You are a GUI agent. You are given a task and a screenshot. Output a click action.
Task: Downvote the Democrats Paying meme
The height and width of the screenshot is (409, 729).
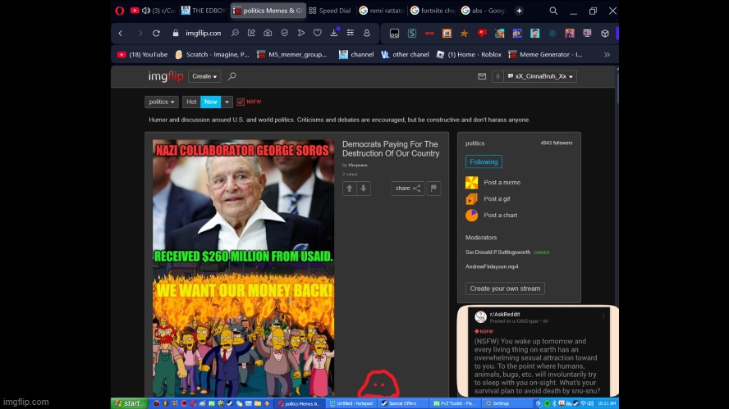pyautogui.click(x=364, y=188)
